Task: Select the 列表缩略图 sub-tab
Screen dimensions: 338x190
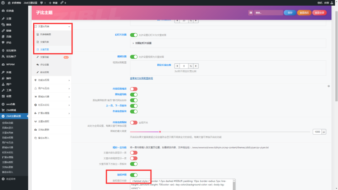Action: coord(52,34)
